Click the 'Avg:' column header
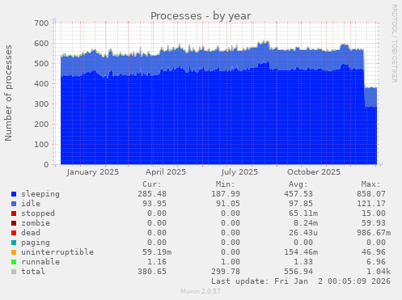 click(298, 184)
